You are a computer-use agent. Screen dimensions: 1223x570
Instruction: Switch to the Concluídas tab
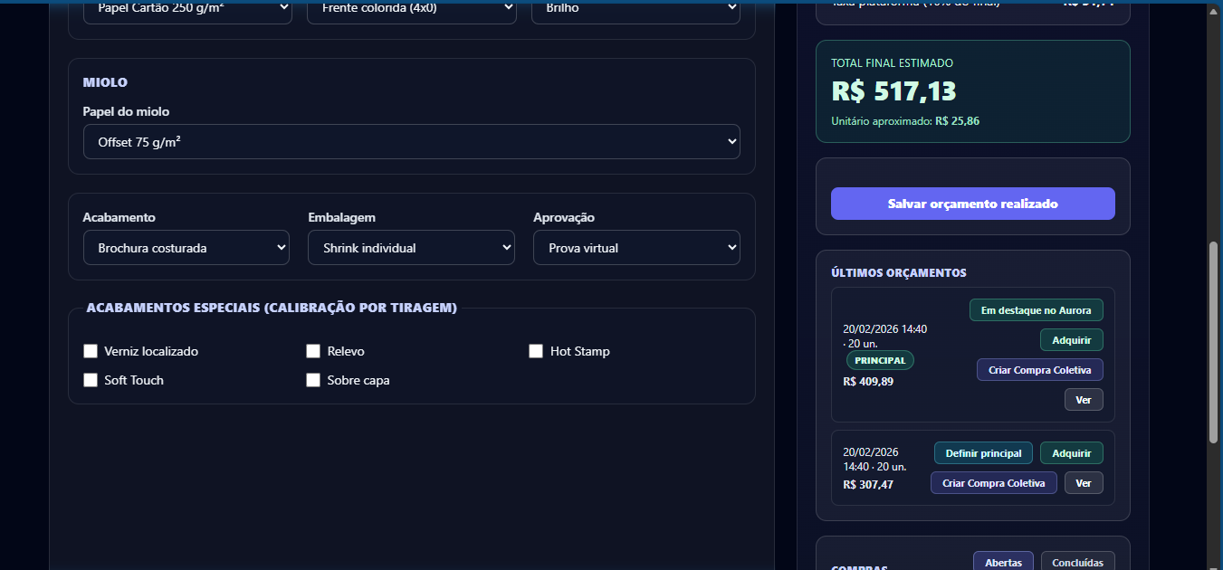pyautogui.click(x=1077, y=562)
